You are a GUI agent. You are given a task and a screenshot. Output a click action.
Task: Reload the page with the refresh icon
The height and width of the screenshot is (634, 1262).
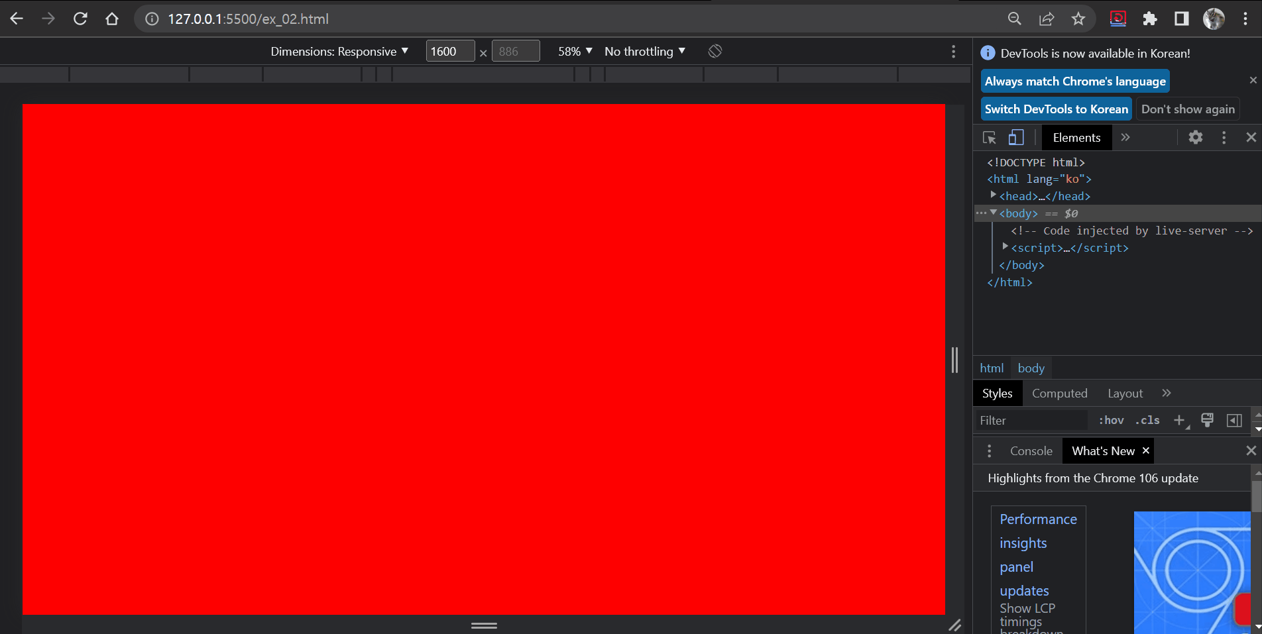[x=80, y=19]
